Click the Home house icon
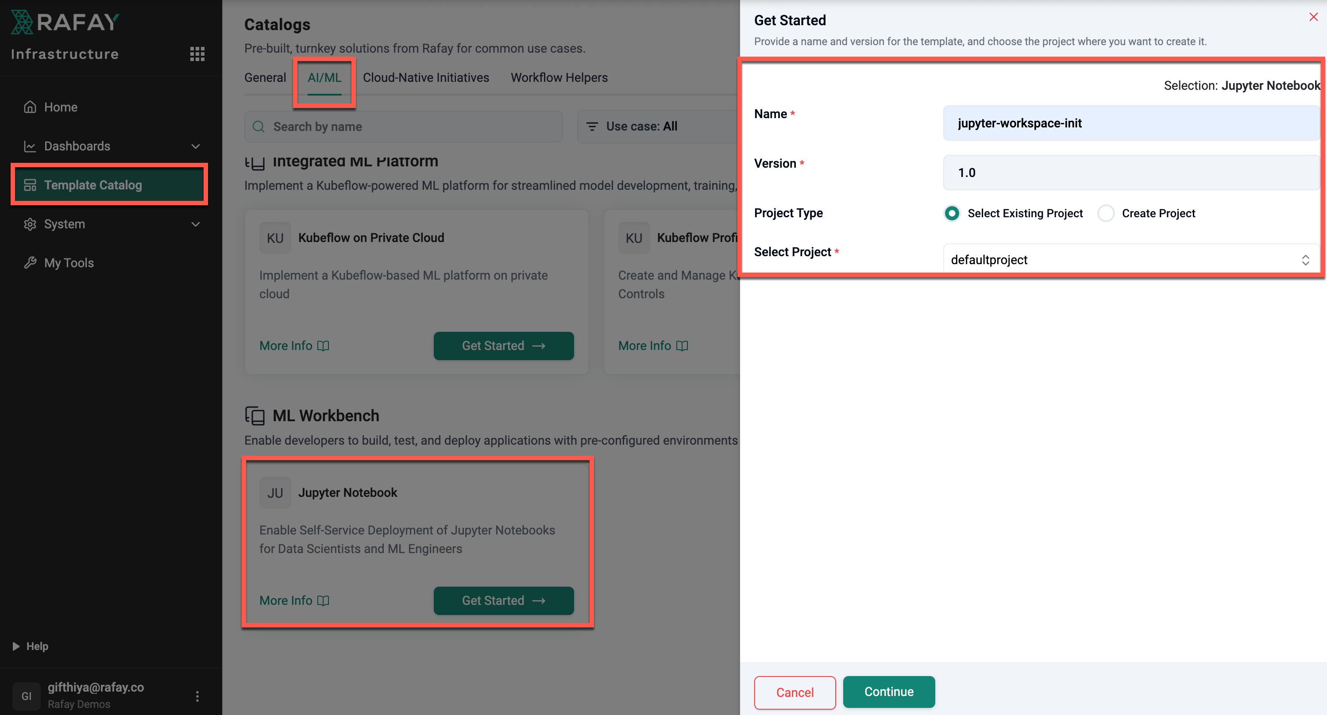Image resolution: width=1327 pixels, height=715 pixels. tap(30, 107)
